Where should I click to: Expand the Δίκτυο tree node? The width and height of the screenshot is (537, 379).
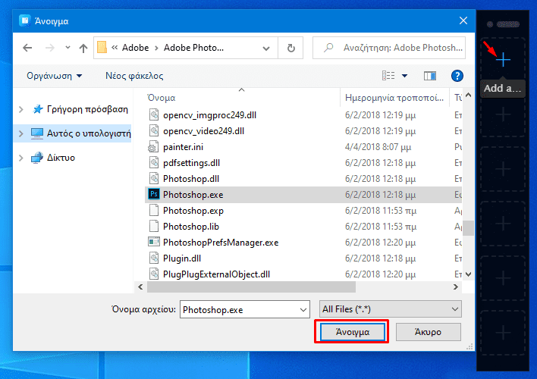[x=21, y=158]
